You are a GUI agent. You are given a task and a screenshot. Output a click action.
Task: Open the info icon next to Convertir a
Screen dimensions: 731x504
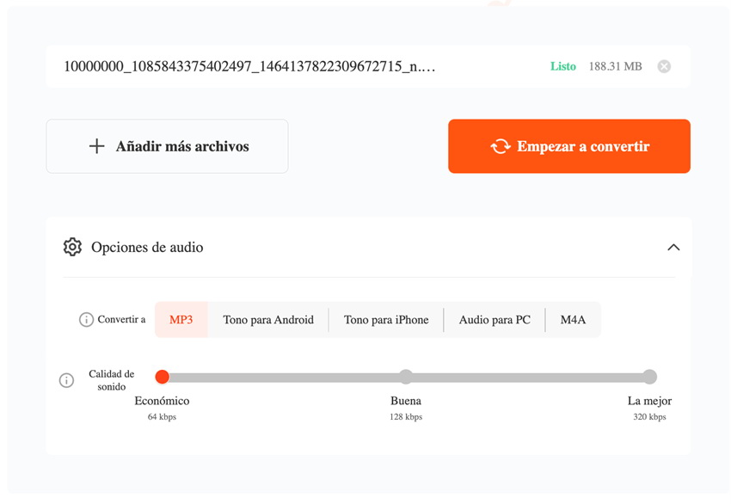[86, 320]
